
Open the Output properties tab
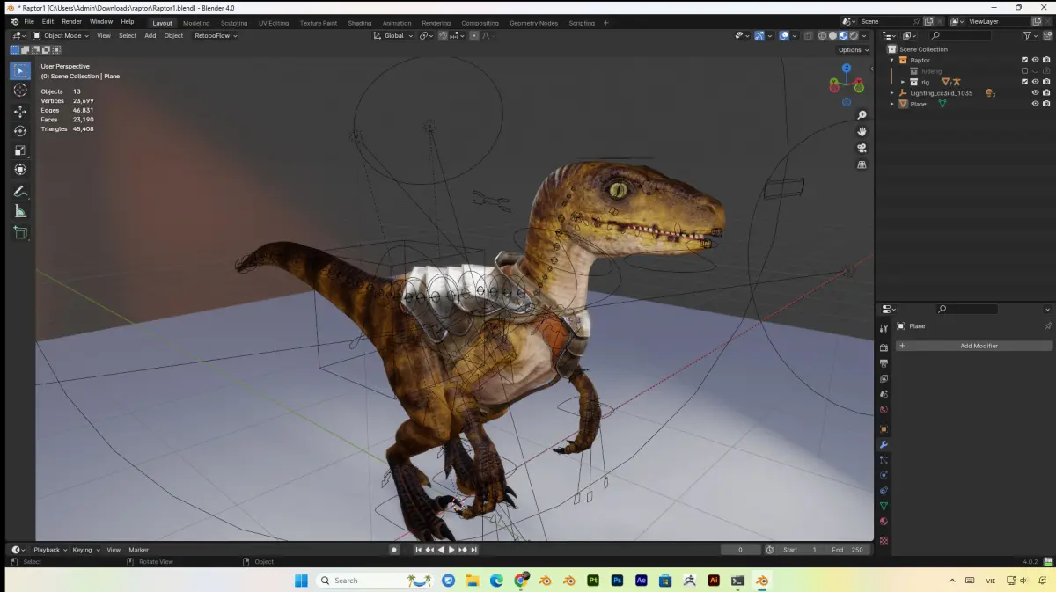pyautogui.click(x=884, y=362)
